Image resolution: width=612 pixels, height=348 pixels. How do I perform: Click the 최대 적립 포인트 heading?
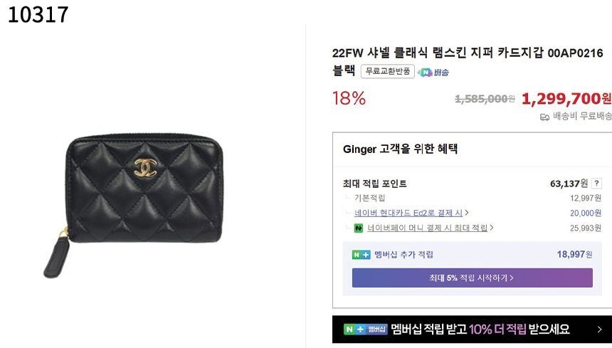(375, 184)
